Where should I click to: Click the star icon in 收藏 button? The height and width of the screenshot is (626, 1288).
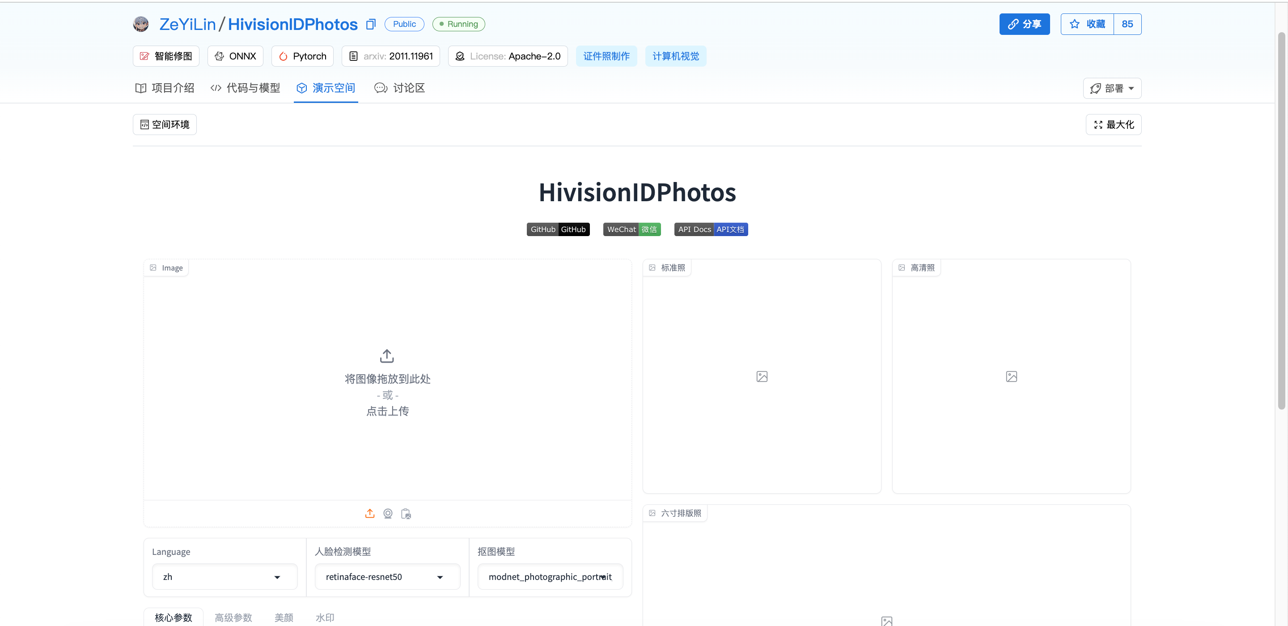click(1074, 24)
